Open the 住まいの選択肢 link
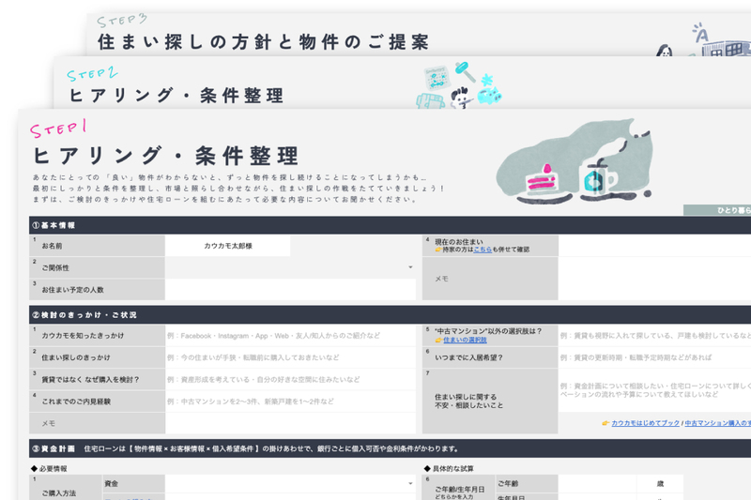This screenshot has width=751, height=500. [465, 340]
